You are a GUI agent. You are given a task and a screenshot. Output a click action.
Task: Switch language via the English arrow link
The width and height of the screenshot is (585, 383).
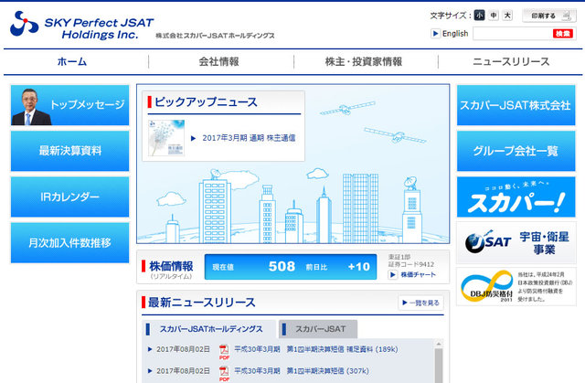(x=450, y=34)
